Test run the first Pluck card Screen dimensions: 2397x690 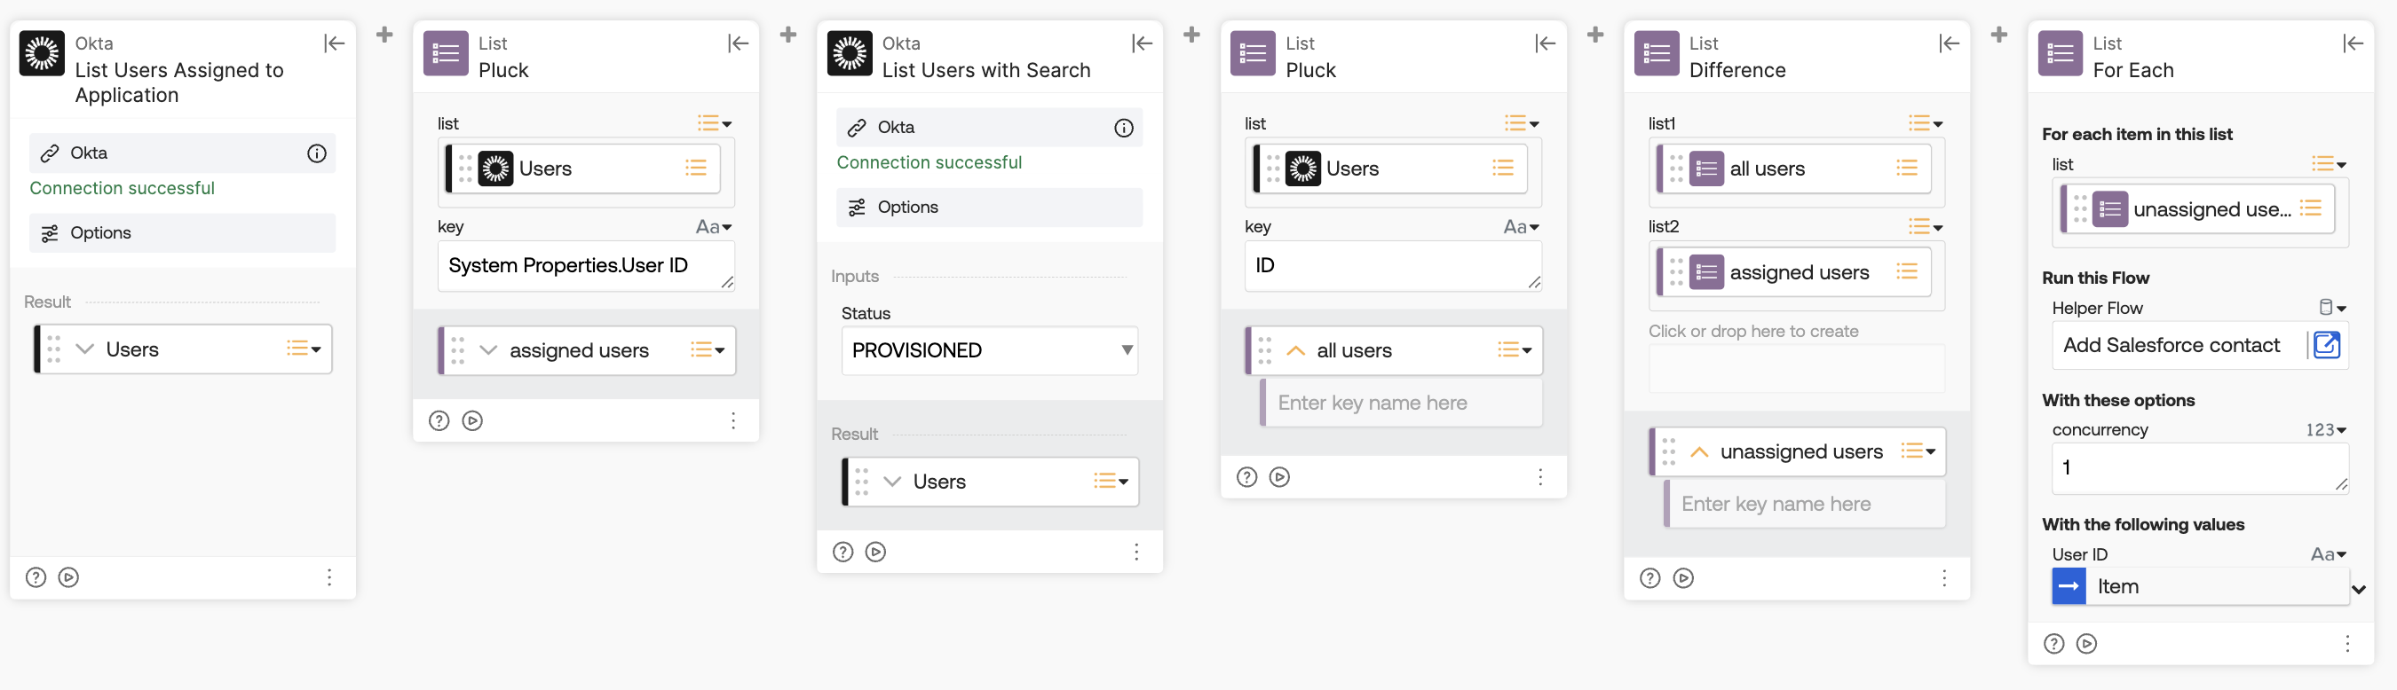click(x=472, y=420)
